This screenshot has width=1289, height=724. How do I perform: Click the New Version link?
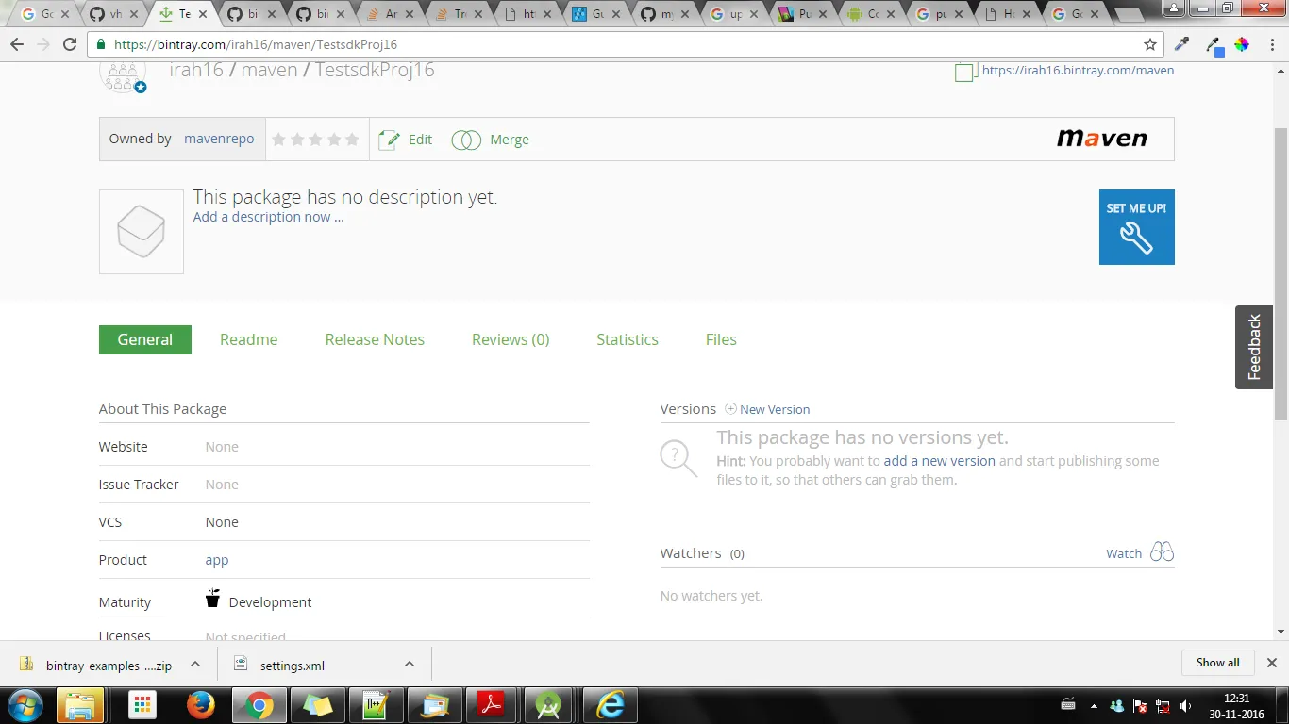(x=775, y=409)
